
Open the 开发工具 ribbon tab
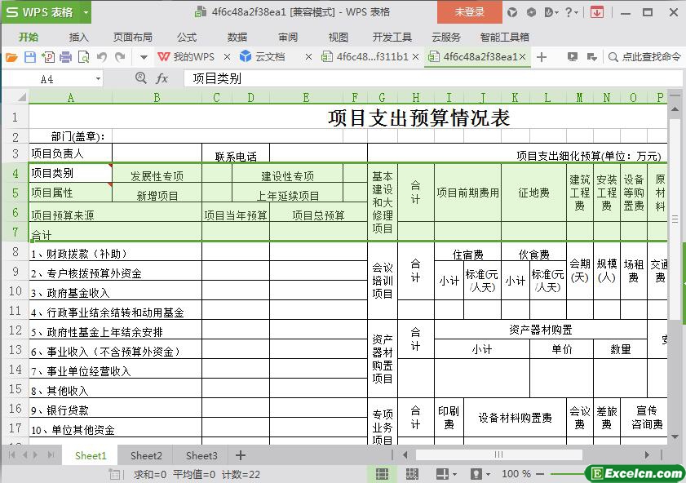(x=392, y=38)
